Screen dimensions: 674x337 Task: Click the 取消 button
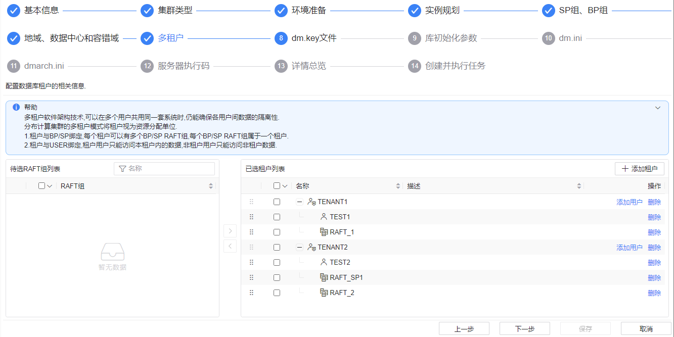(x=646, y=328)
